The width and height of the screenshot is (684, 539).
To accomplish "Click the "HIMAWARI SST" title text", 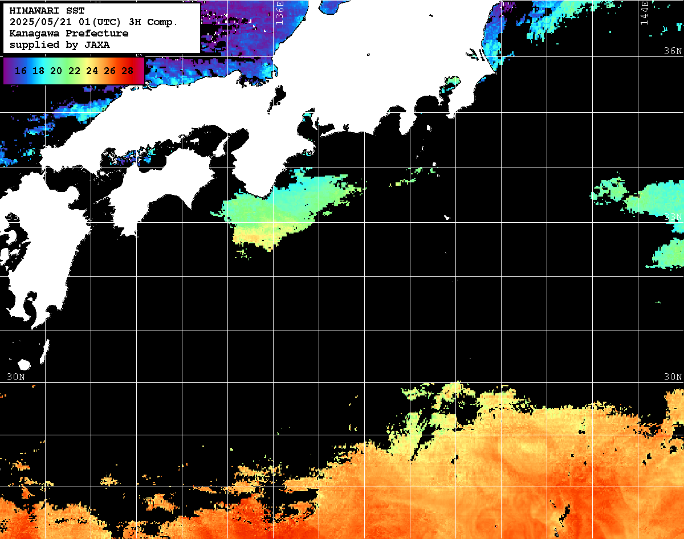I will pyautogui.click(x=47, y=10).
